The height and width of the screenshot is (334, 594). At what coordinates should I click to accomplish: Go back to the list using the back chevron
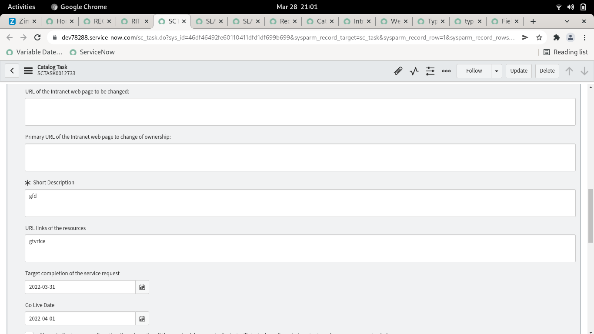click(x=12, y=70)
